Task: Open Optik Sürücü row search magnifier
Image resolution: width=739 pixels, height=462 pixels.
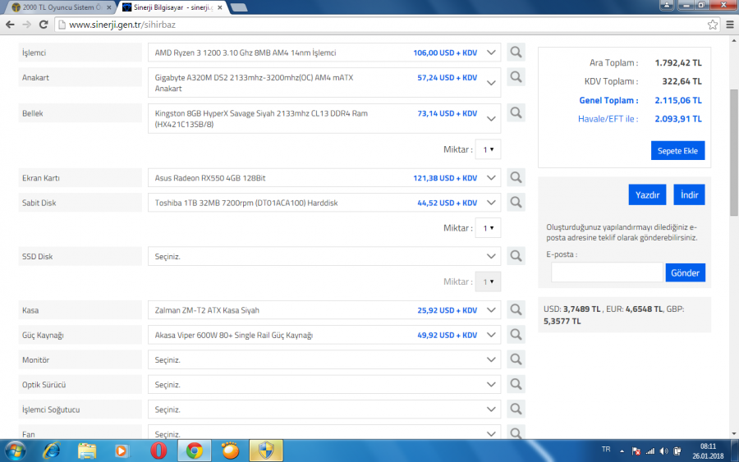Action: [516, 384]
